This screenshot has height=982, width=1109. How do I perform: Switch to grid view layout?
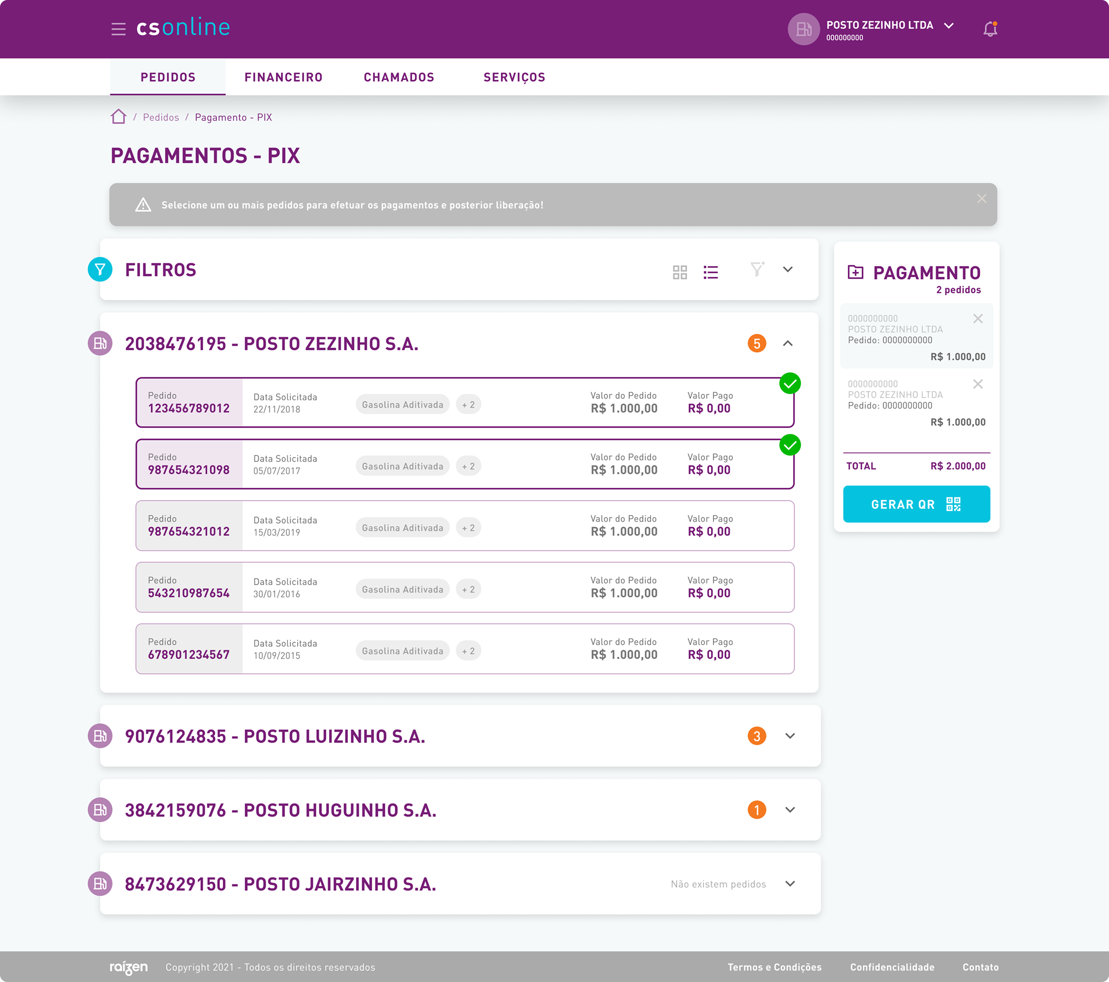pyautogui.click(x=679, y=272)
